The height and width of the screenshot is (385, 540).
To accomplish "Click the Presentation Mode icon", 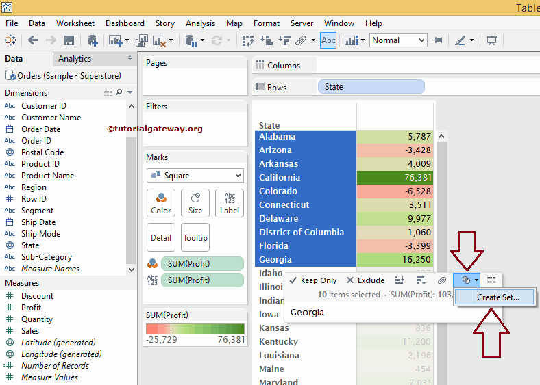I will pyautogui.click(x=491, y=40).
